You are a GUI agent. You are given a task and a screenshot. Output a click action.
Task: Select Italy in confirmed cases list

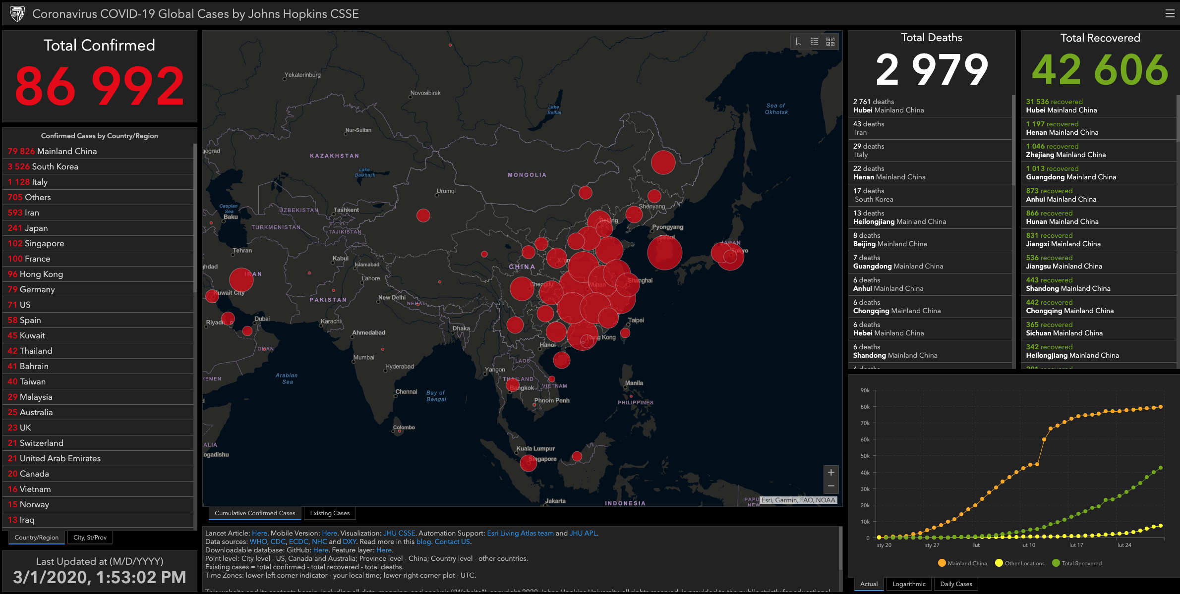click(98, 182)
